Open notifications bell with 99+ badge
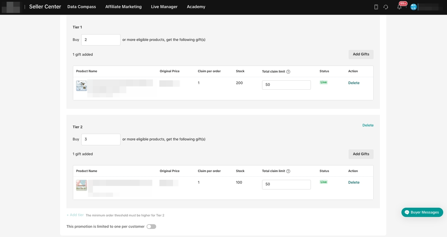The width and height of the screenshot is (447, 237). tap(400, 7)
